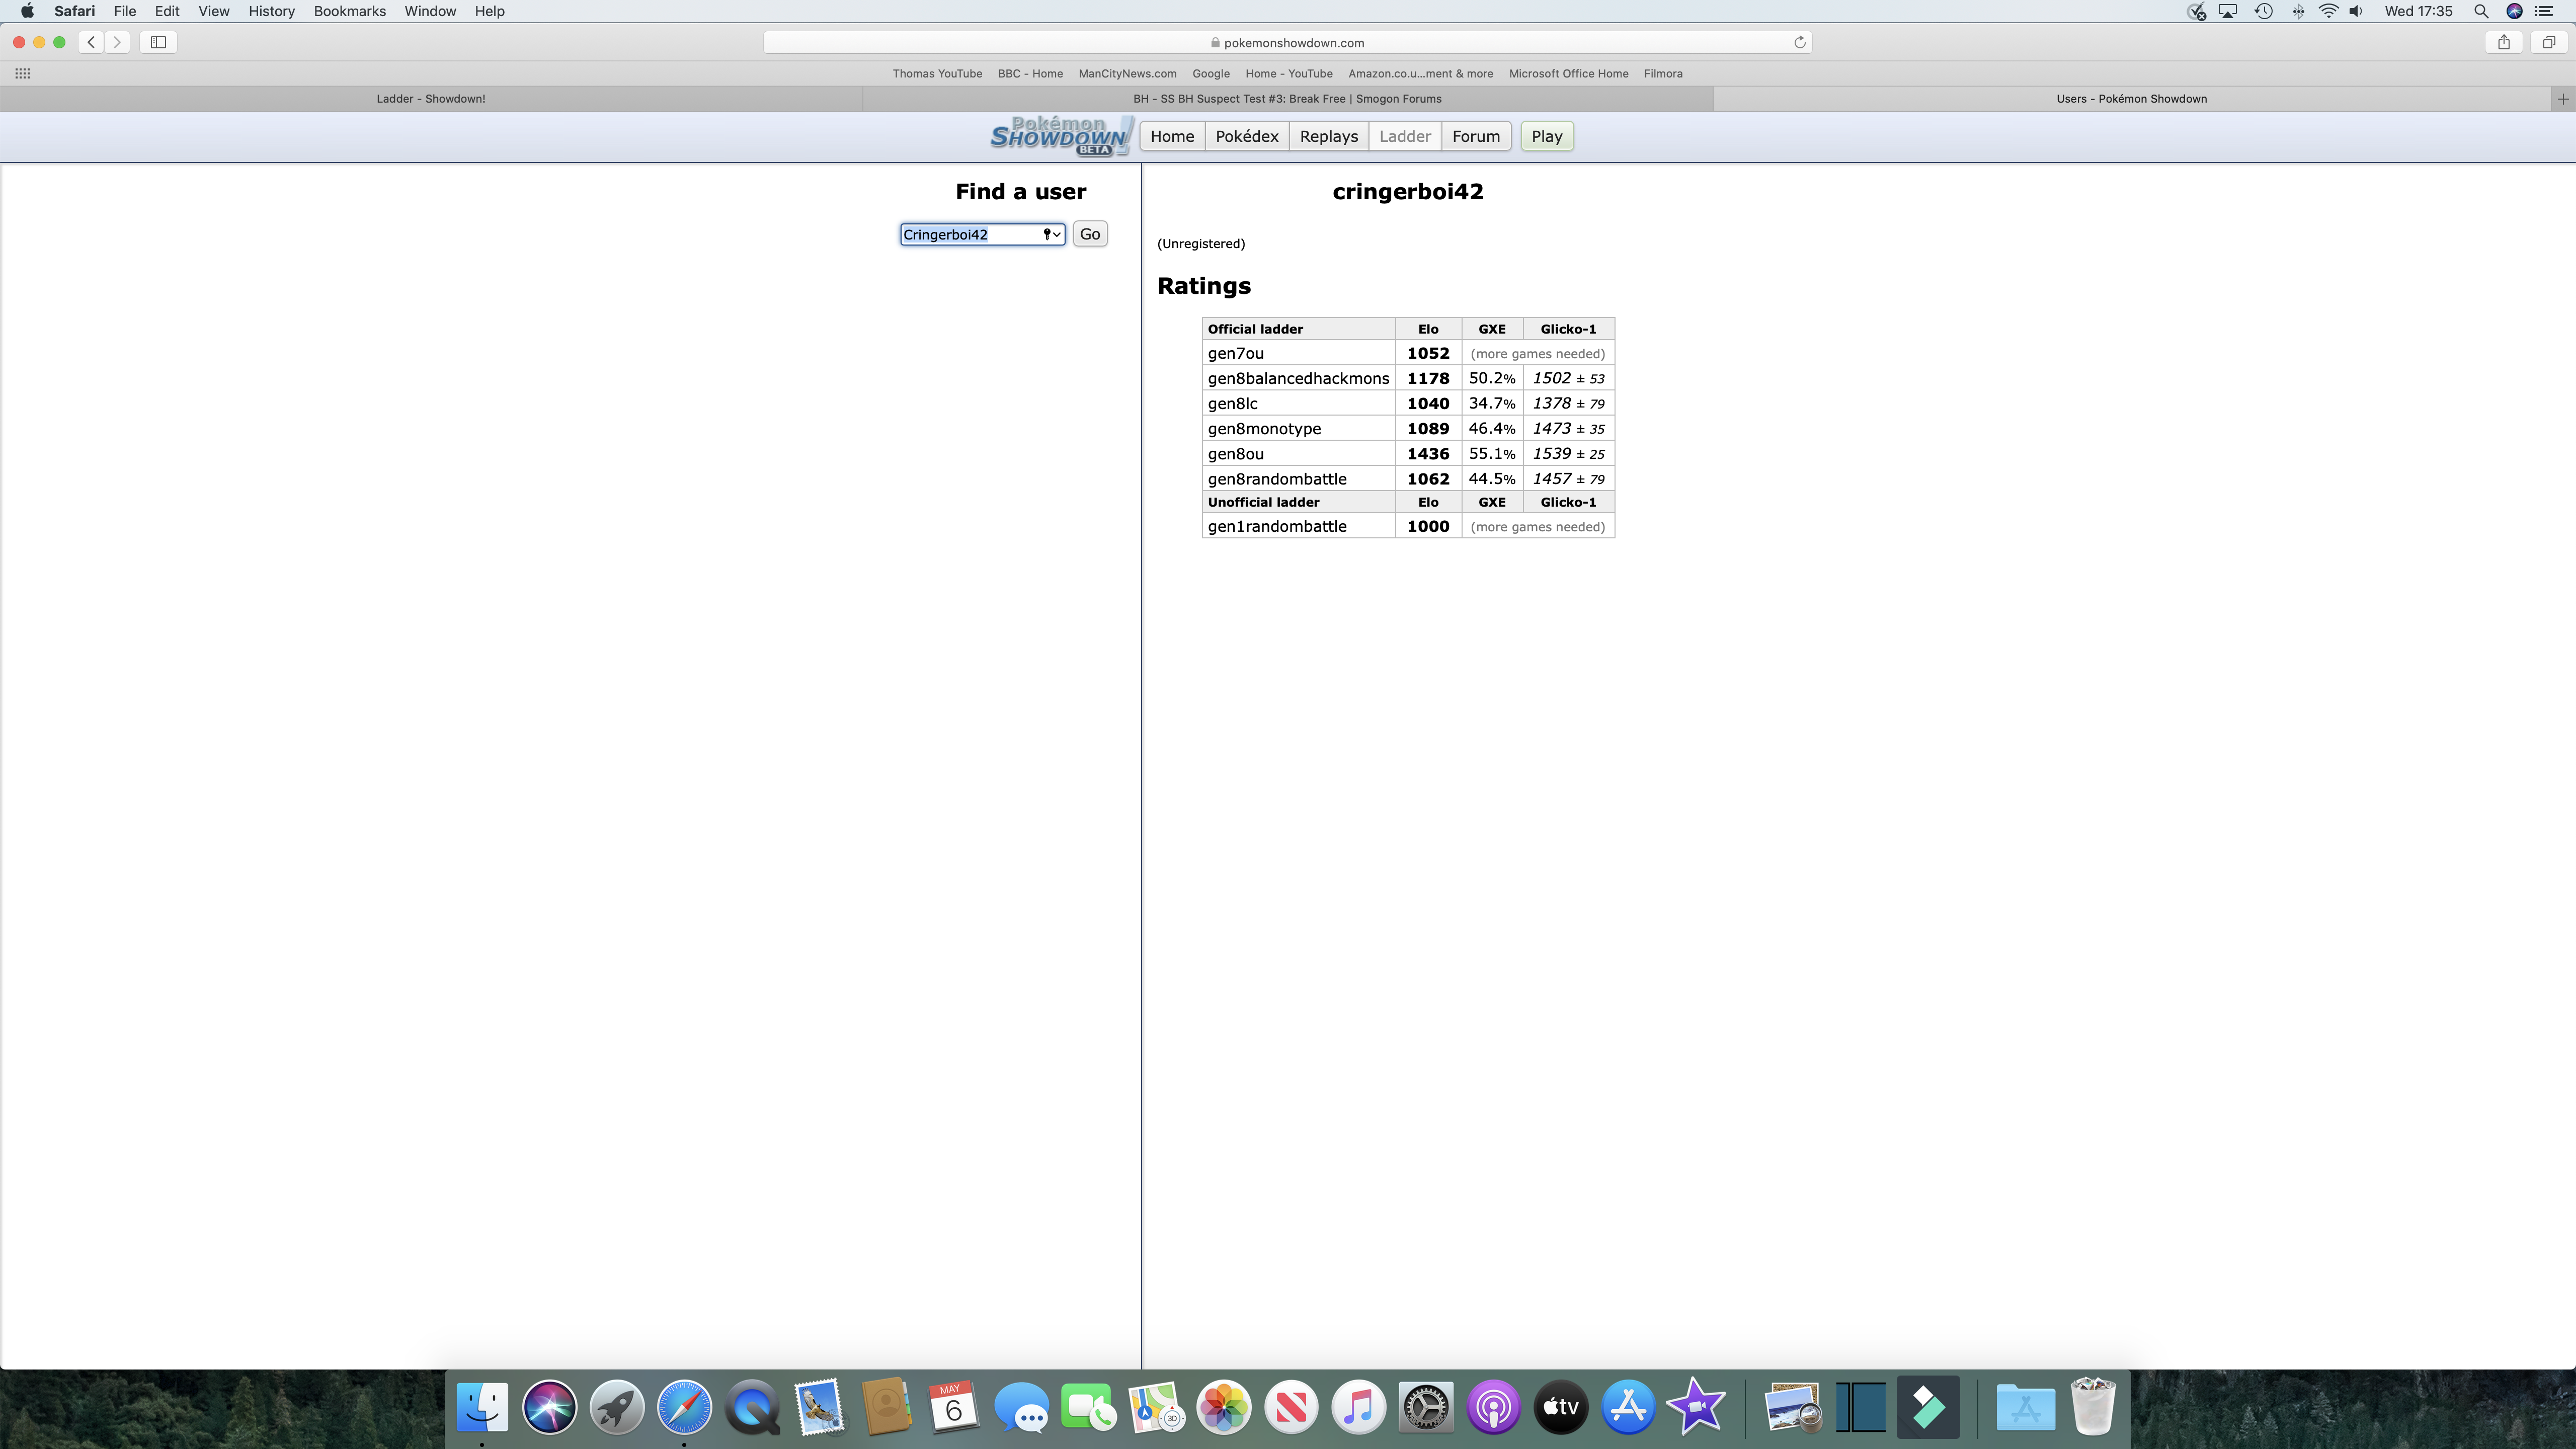This screenshot has width=2576, height=1449.
Task: Open the Microsoft Office Home bookmark
Action: (1568, 73)
